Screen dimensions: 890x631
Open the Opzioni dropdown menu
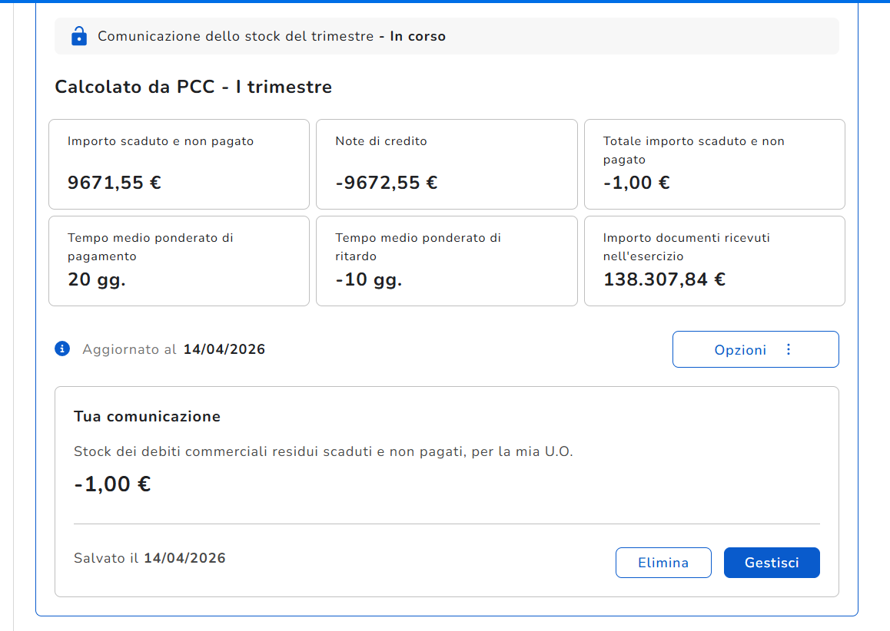point(755,350)
